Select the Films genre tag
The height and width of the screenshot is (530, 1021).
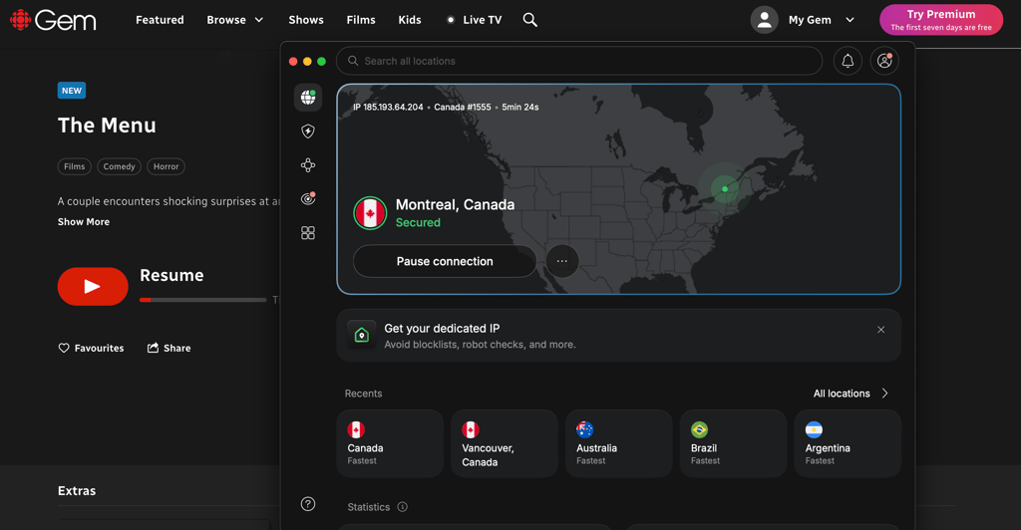click(74, 166)
